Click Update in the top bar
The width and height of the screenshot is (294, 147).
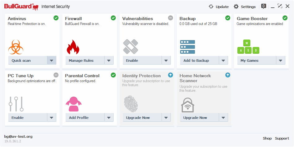click(x=219, y=6)
